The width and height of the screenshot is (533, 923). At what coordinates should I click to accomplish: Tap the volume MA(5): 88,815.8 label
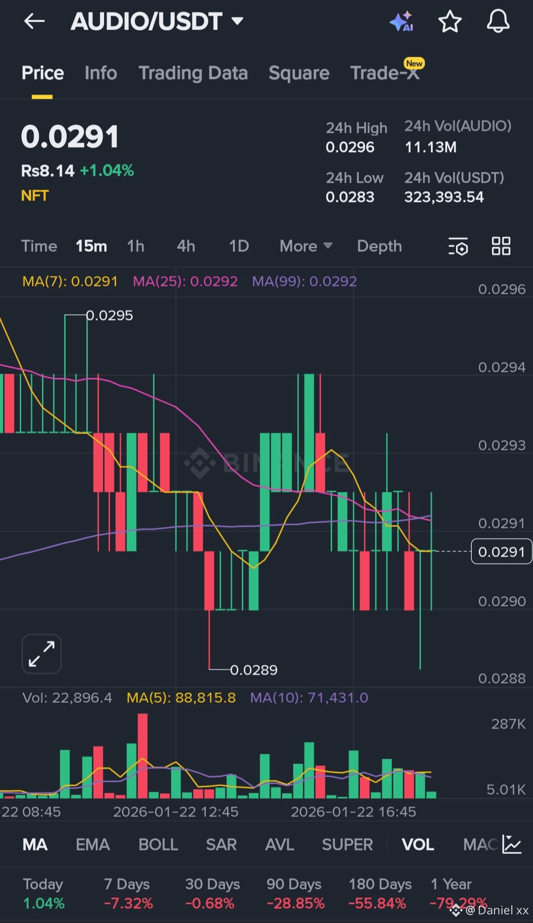[x=181, y=698]
